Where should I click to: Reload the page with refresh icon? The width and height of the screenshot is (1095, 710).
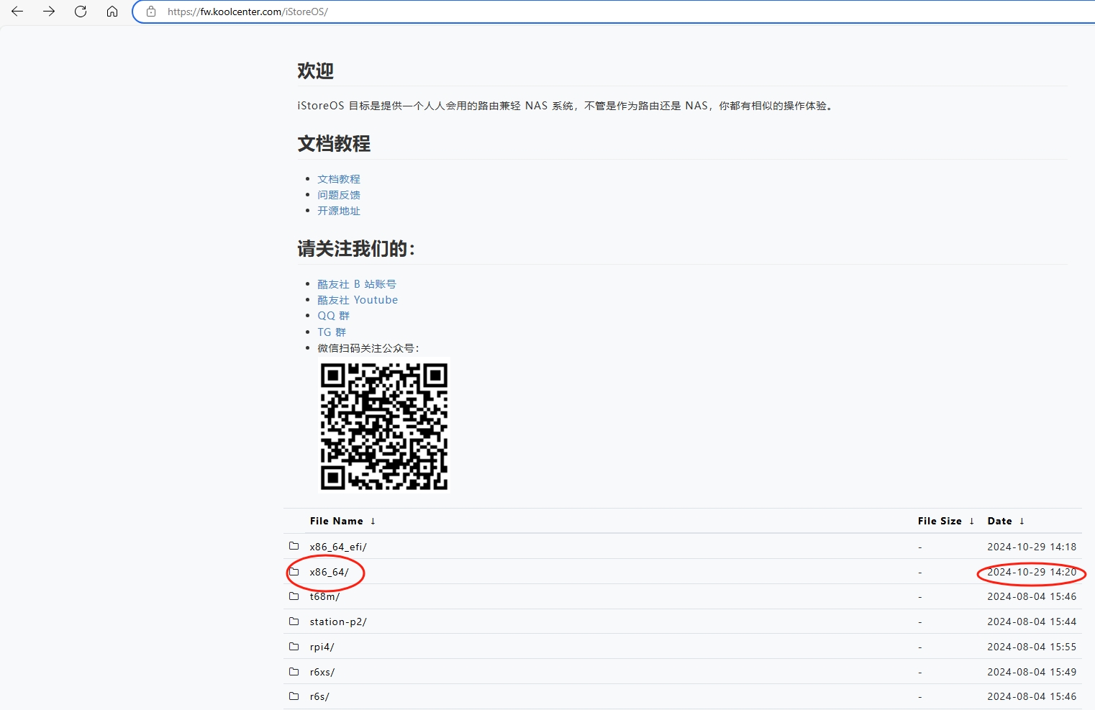pyautogui.click(x=81, y=12)
